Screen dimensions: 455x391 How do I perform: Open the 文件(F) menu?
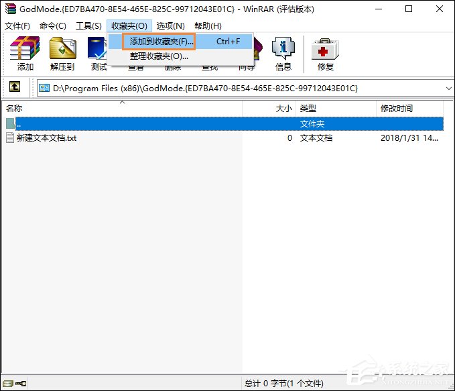(x=17, y=26)
